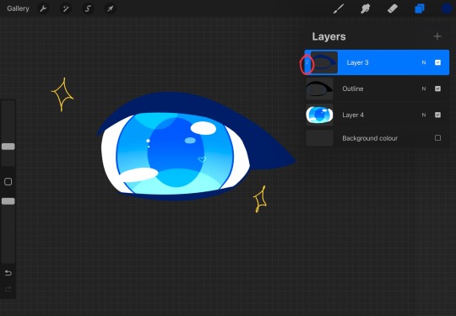The width and height of the screenshot is (456, 316).
Task: Select Layer 3 row
Action: 377,62
